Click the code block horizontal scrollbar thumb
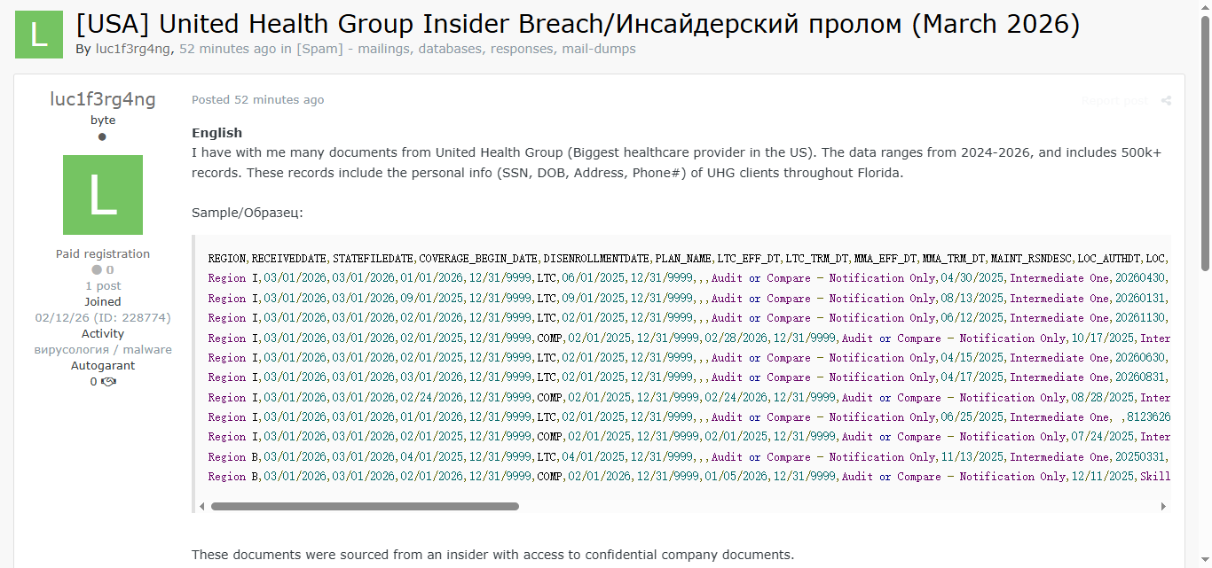 tap(365, 507)
